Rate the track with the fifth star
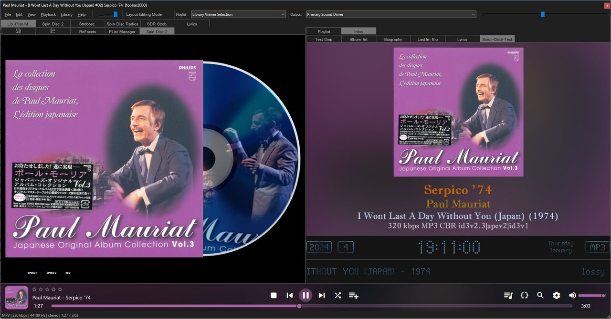The image size is (611, 319). tap(60, 289)
